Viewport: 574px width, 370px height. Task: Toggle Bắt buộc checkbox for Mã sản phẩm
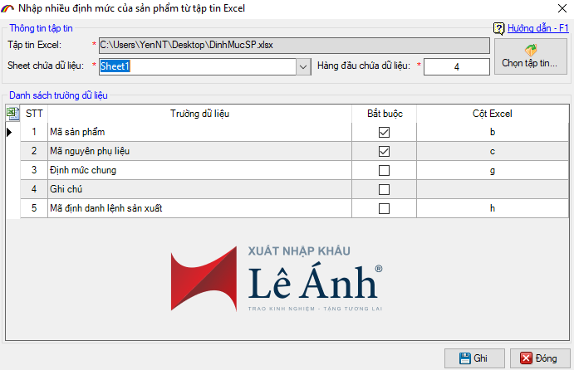pos(384,133)
